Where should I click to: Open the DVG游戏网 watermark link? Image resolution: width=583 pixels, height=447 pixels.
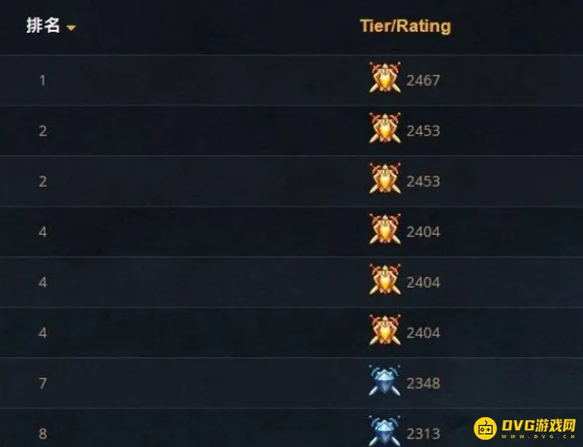click(525, 428)
